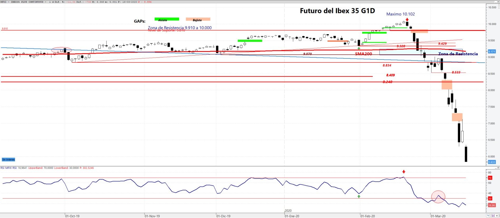
Task: Click the red RSI 30 lower band tag
Action: [x=490, y=199]
